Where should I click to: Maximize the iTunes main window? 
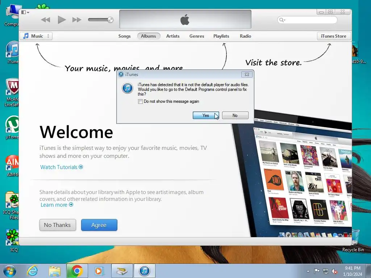(x=330, y=12)
